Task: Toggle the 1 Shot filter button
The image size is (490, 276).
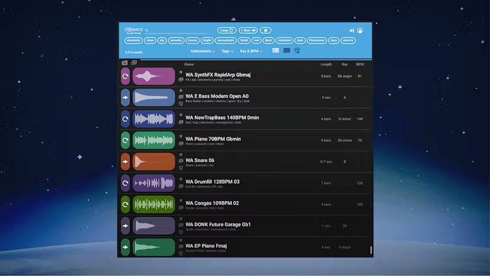Action: pos(248,30)
